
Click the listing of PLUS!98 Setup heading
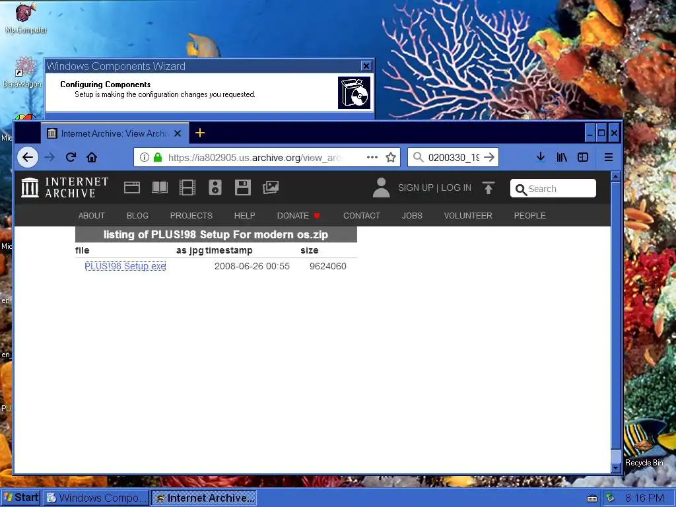(x=216, y=234)
